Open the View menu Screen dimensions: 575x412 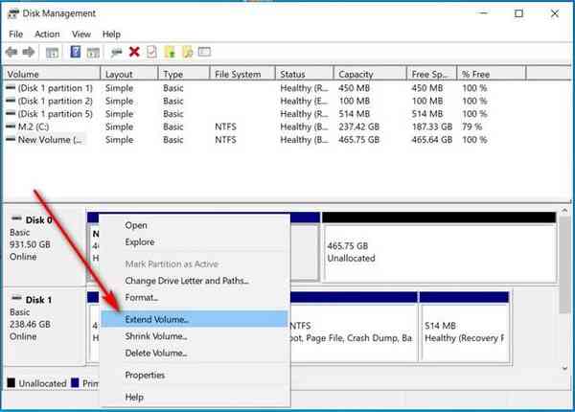click(x=82, y=34)
